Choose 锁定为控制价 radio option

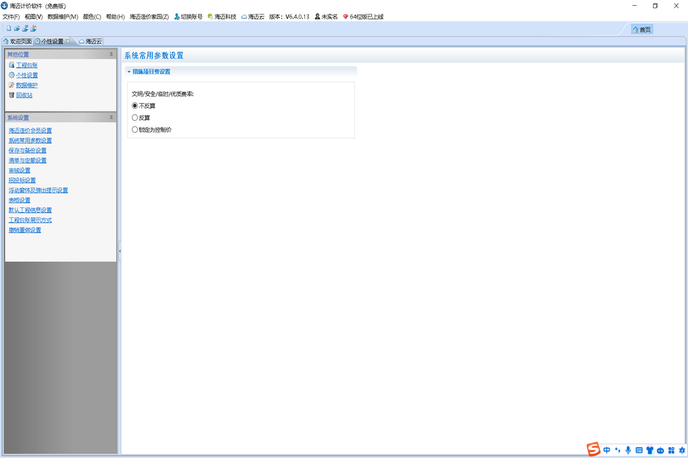click(134, 130)
